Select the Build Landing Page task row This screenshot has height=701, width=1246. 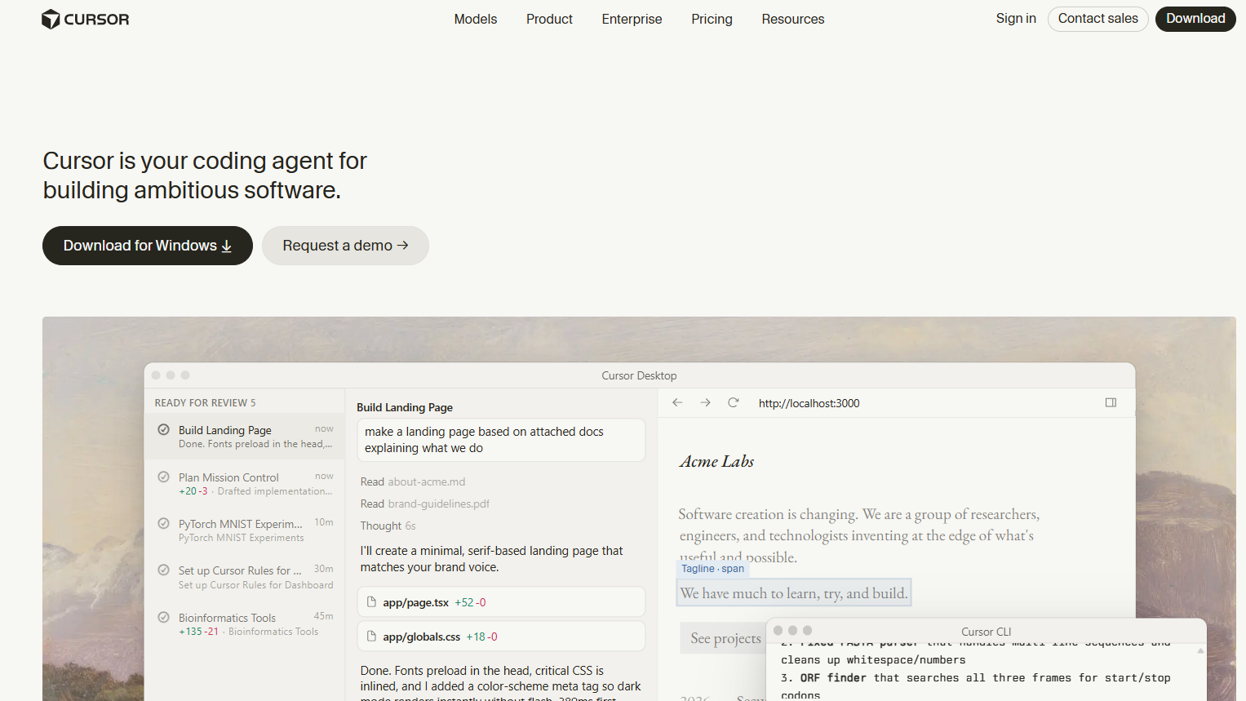[245, 437]
